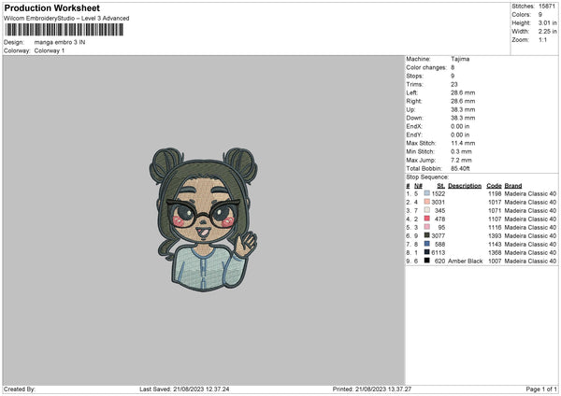This screenshot has height=396, width=561.
Task: Select the dark olive swatch code 1393
Action: click(x=427, y=235)
